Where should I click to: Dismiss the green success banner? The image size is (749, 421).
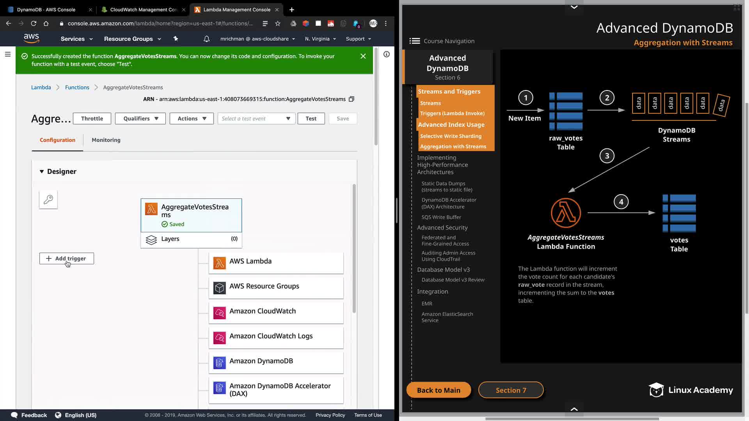(x=363, y=56)
